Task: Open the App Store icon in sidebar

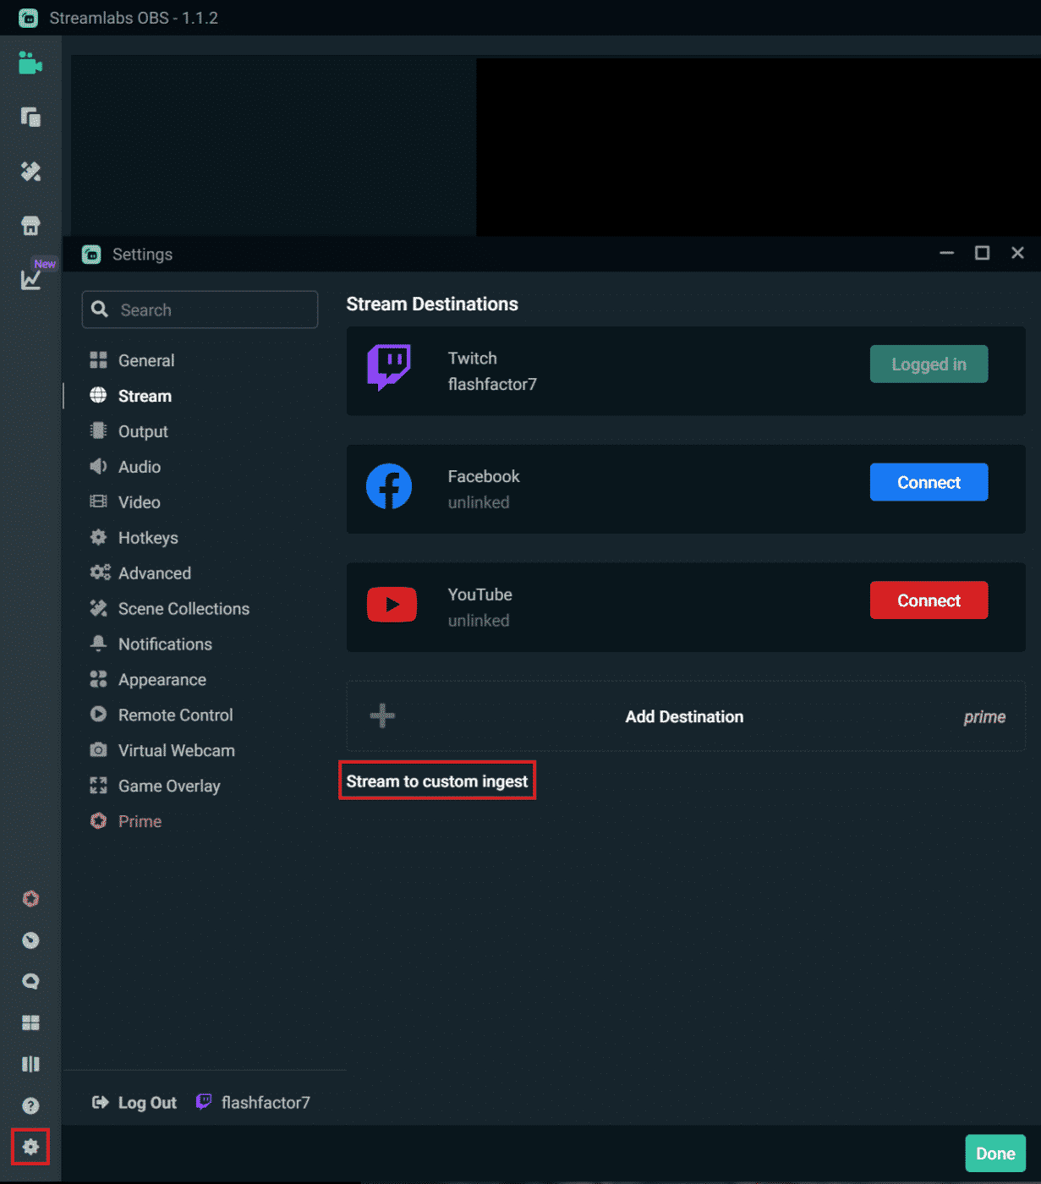Action: coord(30,226)
